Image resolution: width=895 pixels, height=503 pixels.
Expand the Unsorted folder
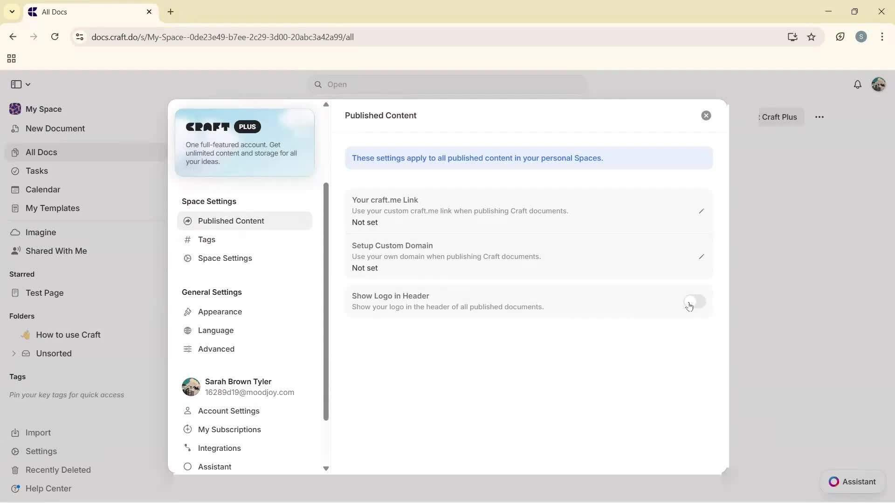14,353
